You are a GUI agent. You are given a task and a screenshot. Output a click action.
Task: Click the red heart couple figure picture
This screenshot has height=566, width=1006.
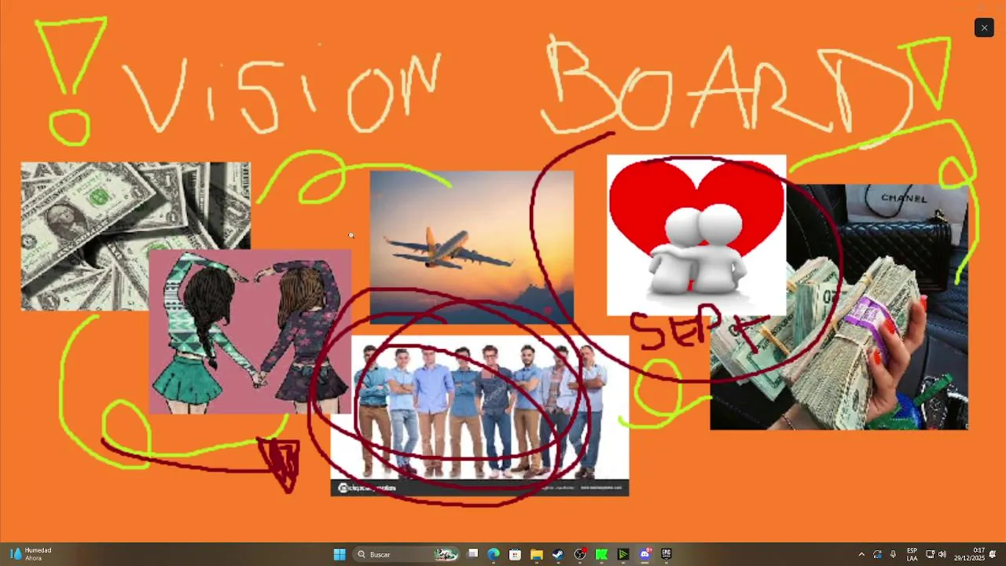tap(696, 236)
